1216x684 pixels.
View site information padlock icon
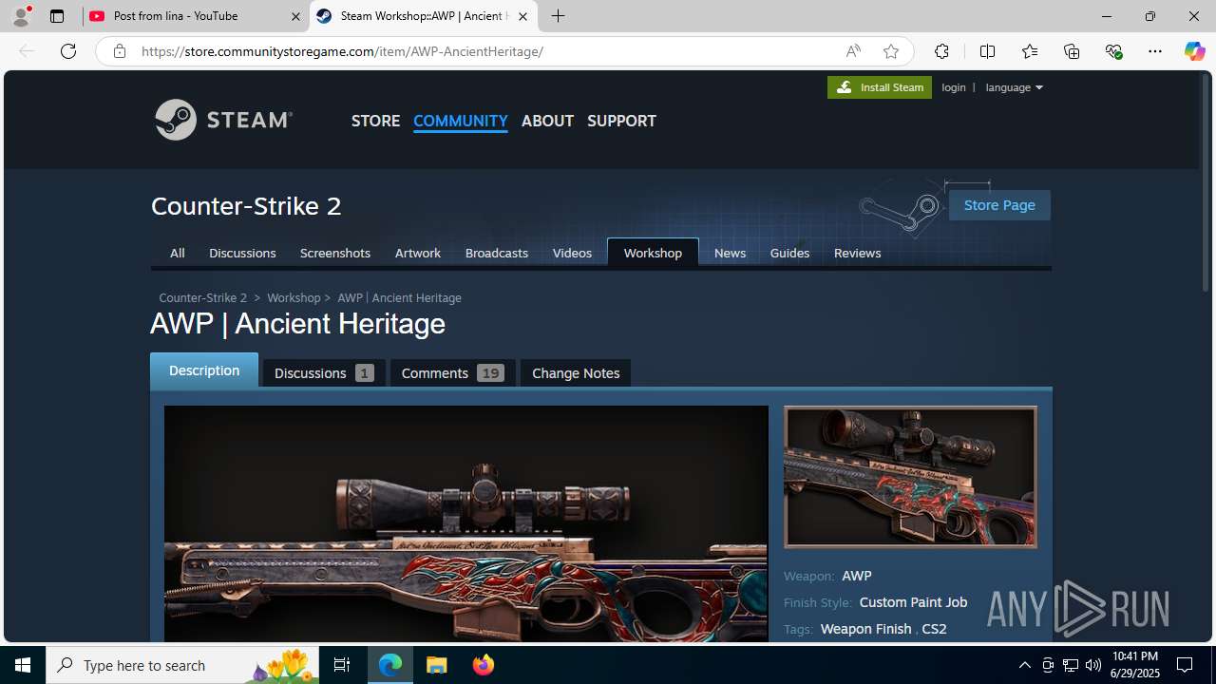(x=120, y=51)
